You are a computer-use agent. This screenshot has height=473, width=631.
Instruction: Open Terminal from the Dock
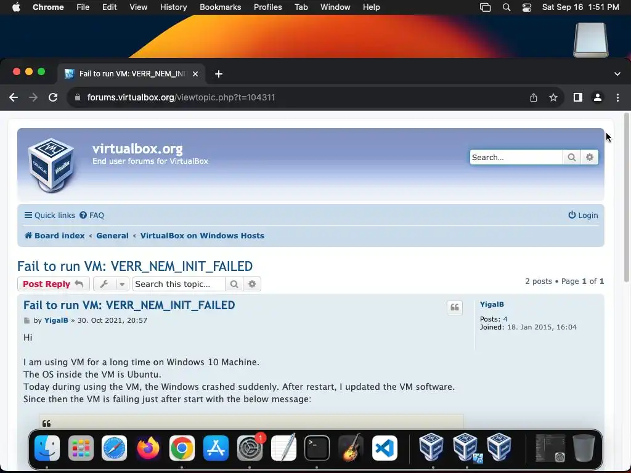click(317, 448)
